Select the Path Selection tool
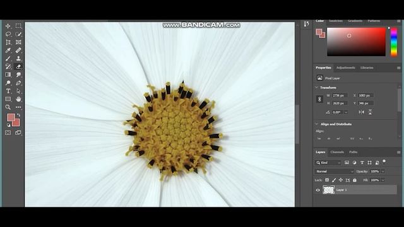Viewport: 404px width, 227px height. pos(18,91)
